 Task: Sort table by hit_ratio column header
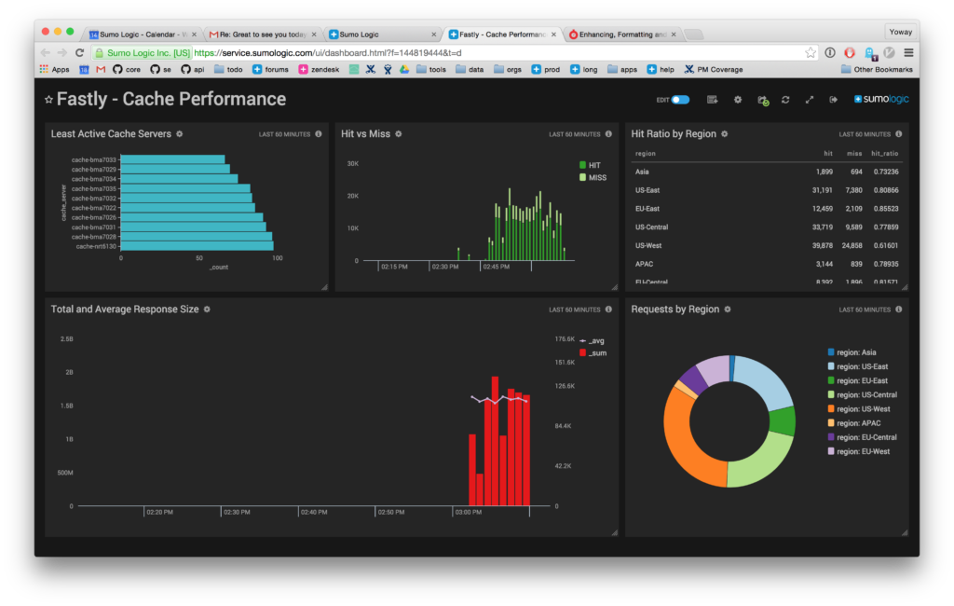click(x=885, y=154)
